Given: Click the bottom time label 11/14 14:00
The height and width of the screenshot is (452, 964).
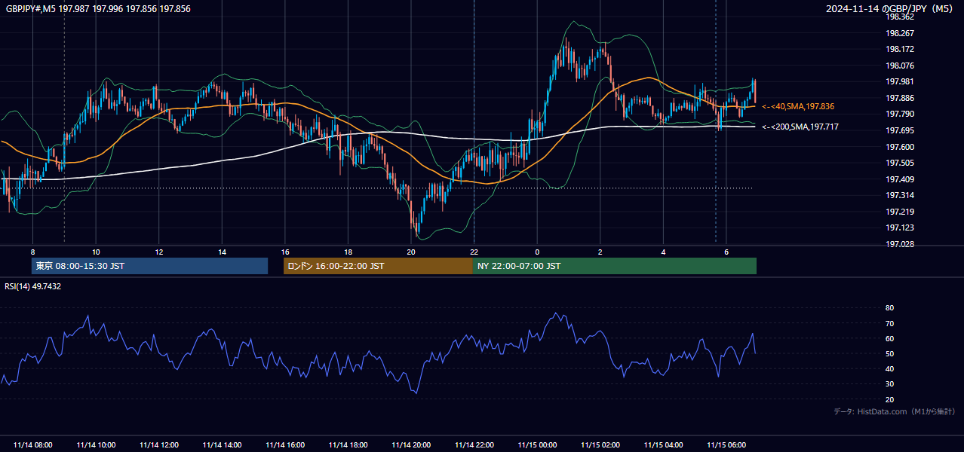Looking at the screenshot, I should click(x=222, y=445).
